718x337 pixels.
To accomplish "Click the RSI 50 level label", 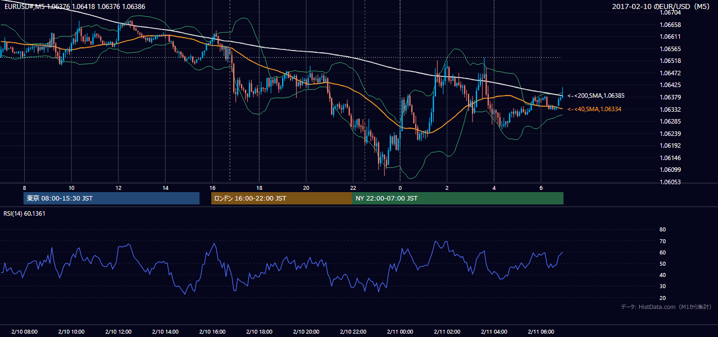I will [662, 263].
